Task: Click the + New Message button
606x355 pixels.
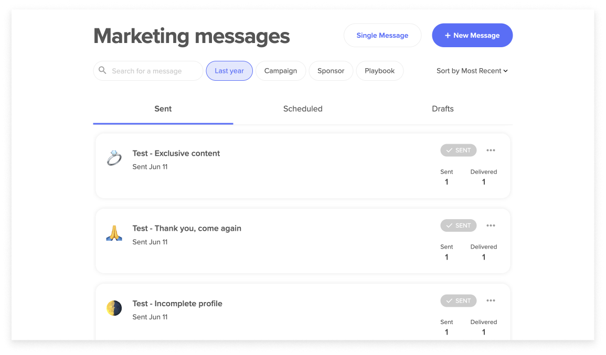Action: tap(472, 35)
